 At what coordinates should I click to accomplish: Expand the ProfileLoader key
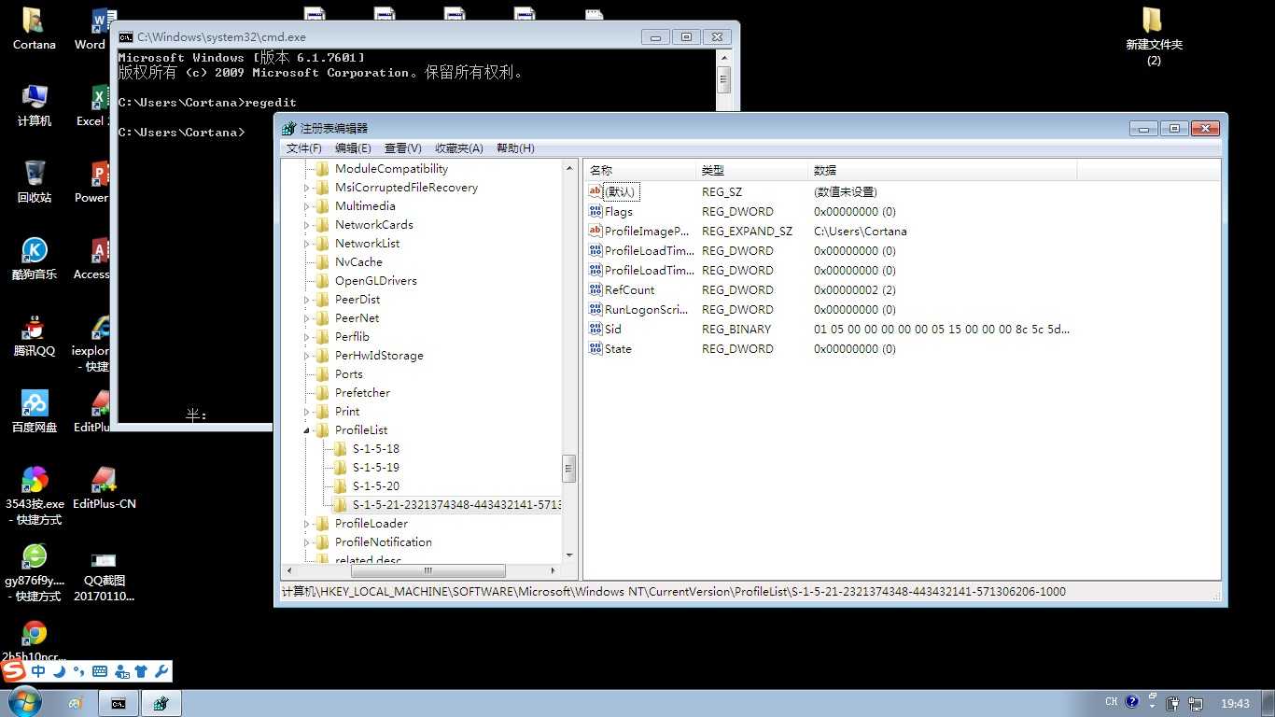306,524
